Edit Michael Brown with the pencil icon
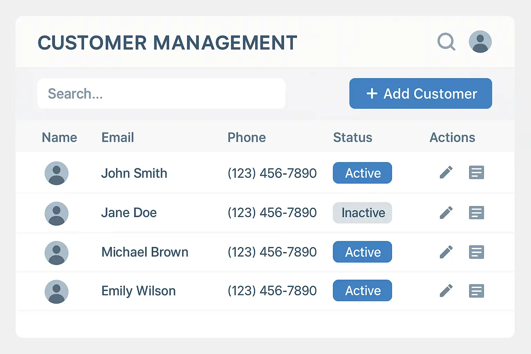The image size is (531, 354). 446,252
